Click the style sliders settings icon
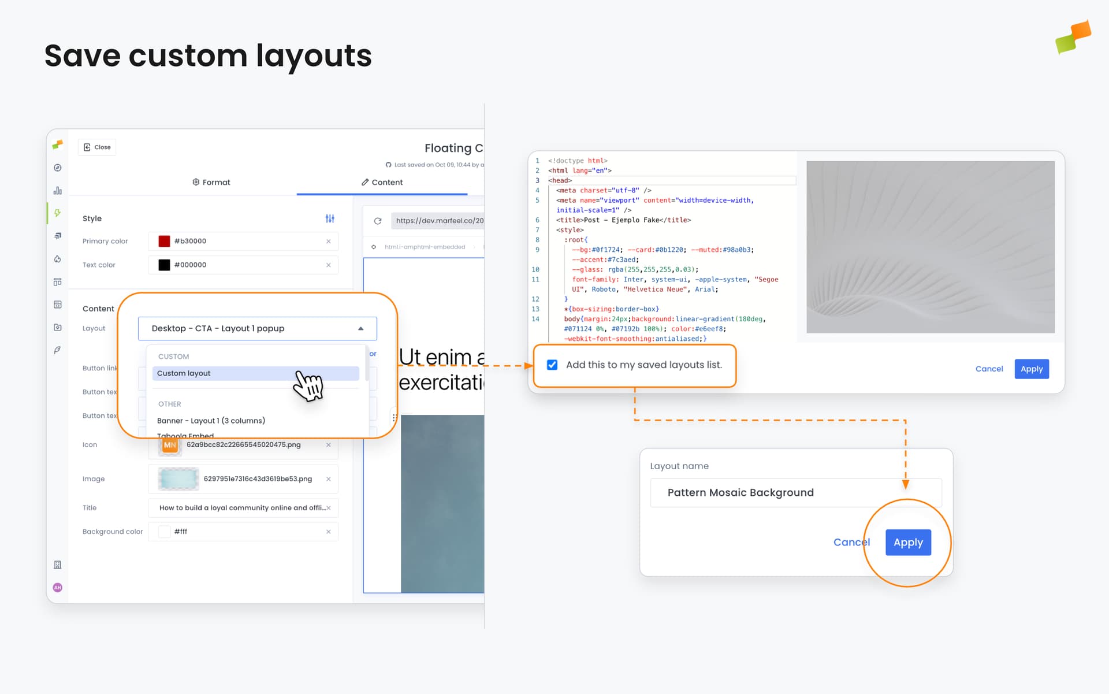 [x=330, y=218]
